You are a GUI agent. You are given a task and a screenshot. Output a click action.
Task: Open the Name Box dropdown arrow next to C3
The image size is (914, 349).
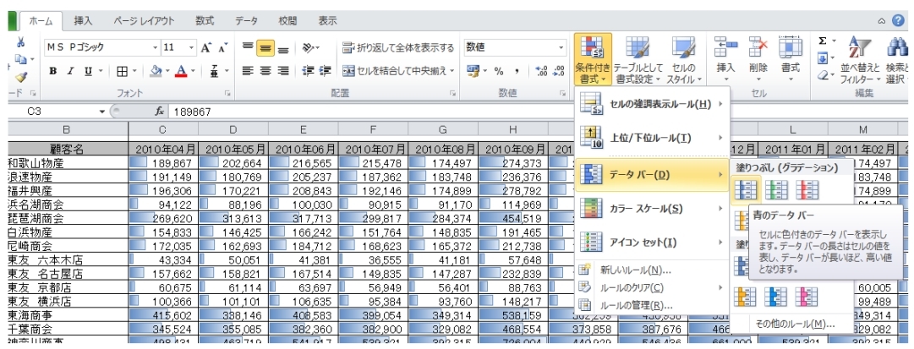tap(102, 112)
